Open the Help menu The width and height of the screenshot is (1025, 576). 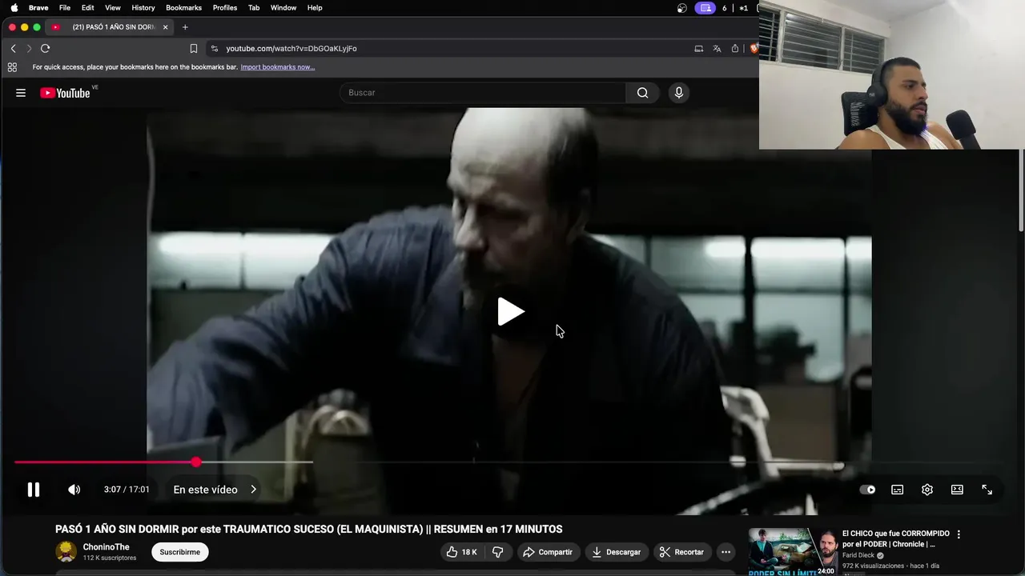point(315,8)
